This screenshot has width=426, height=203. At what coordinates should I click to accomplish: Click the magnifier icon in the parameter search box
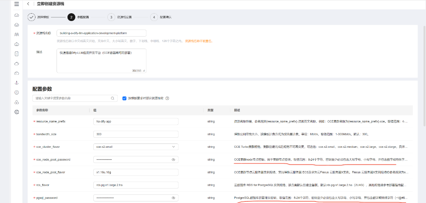coord(112,98)
